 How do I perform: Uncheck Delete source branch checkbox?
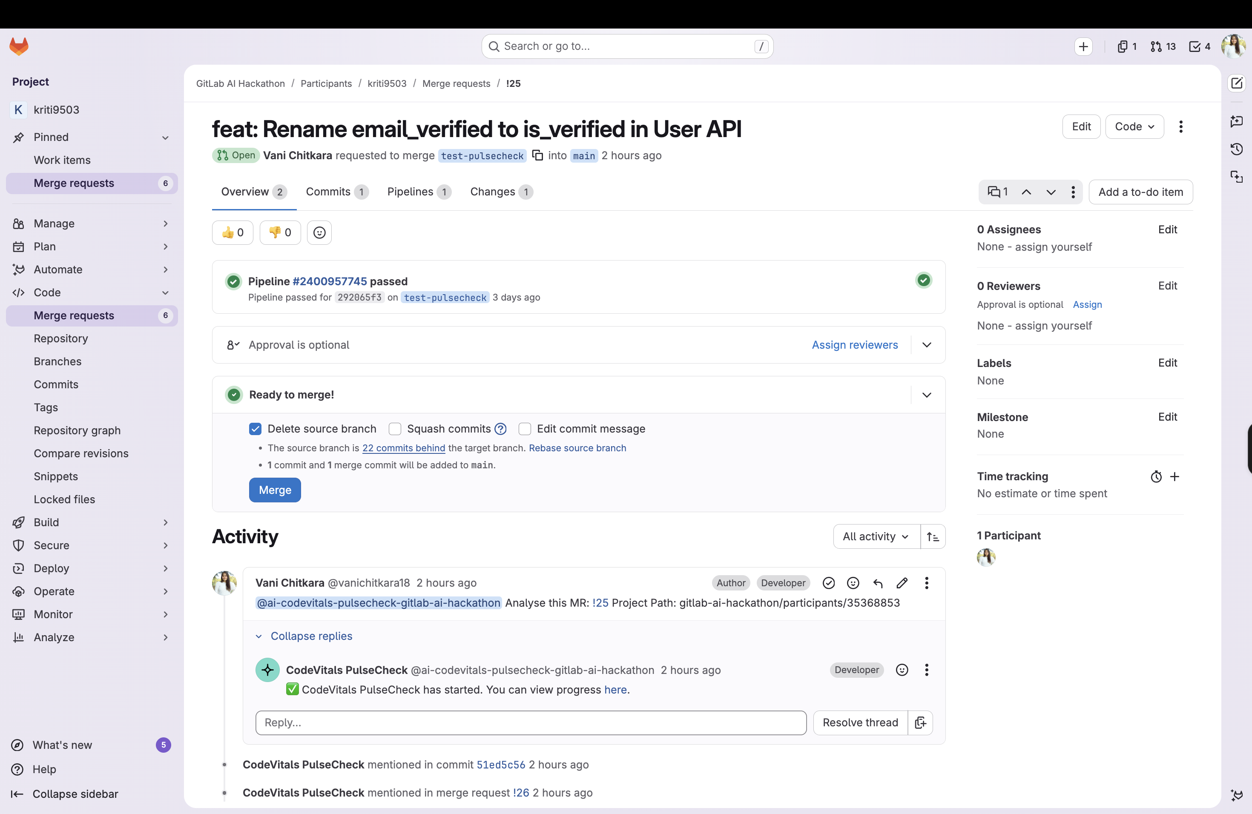click(x=255, y=429)
